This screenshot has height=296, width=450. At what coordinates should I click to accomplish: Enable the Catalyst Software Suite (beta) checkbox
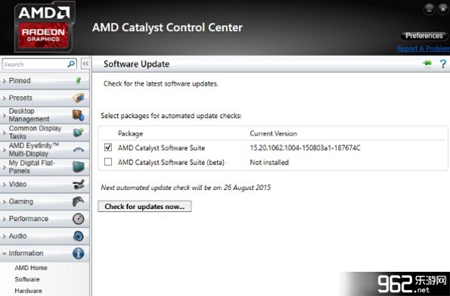(108, 162)
